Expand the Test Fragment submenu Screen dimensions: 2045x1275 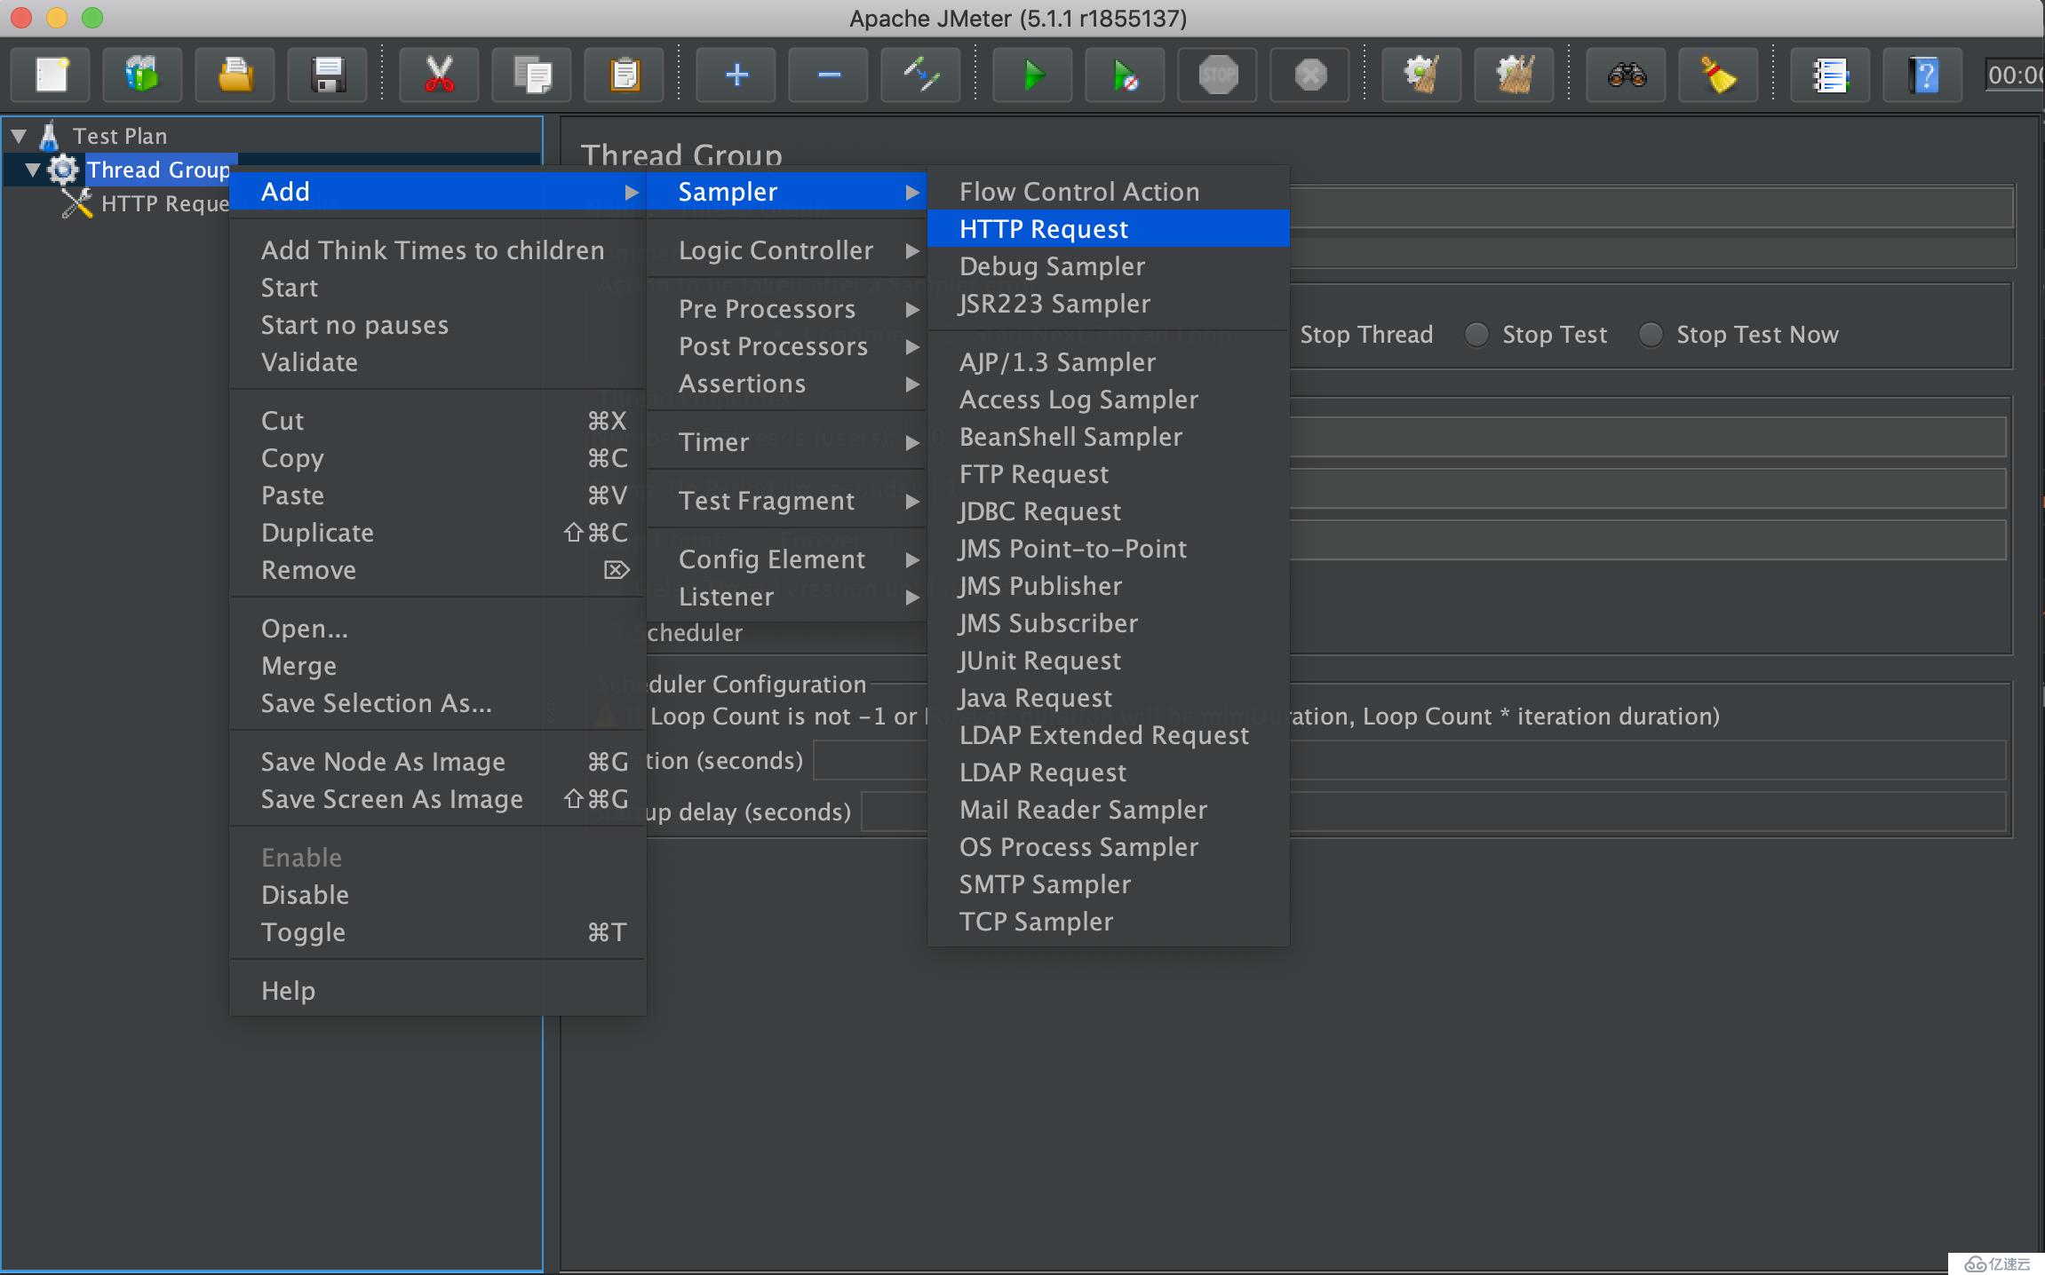click(x=787, y=501)
